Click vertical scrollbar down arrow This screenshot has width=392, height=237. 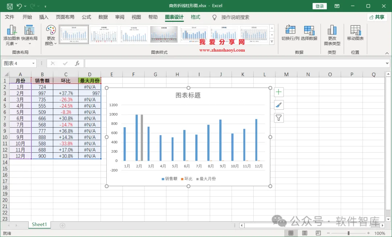(x=388, y=219)
